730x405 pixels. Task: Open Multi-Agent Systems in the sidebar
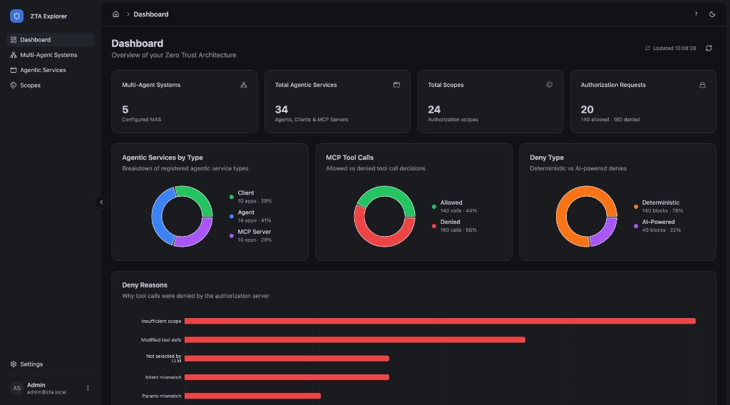point(51,55)
